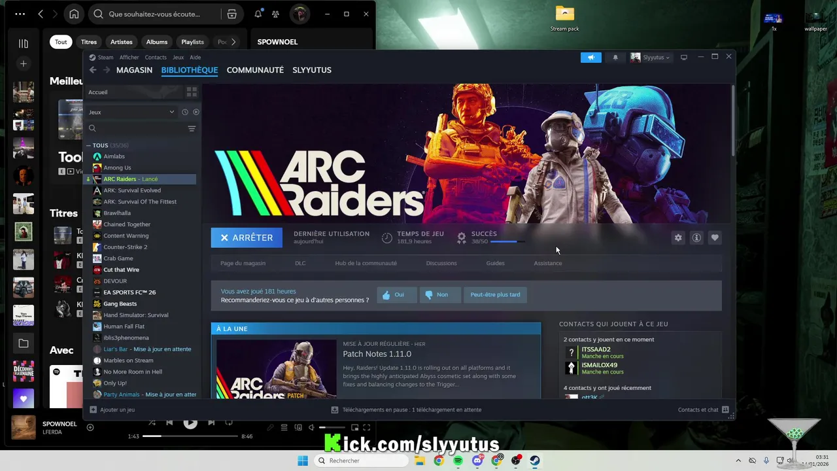Screen dimensions: 837x471
Task: Go to MAGASIN tab in Steam
Action: coord(134,70)
